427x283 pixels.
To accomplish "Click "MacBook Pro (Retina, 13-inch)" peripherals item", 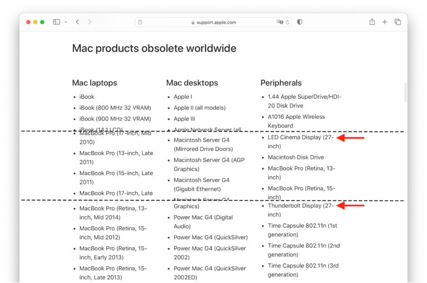I will (301, 173).
